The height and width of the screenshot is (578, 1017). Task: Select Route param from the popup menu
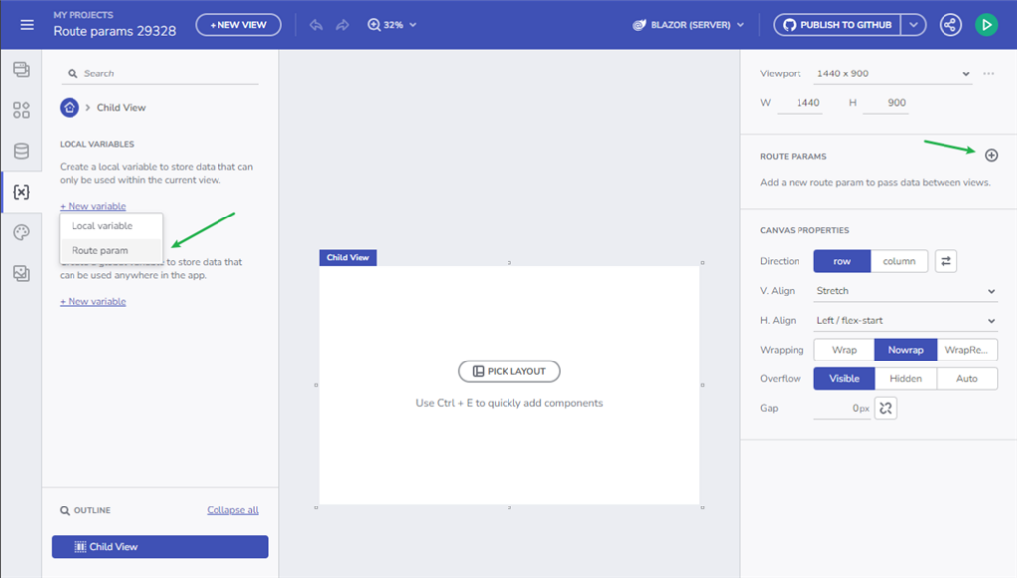coord(103,250)
